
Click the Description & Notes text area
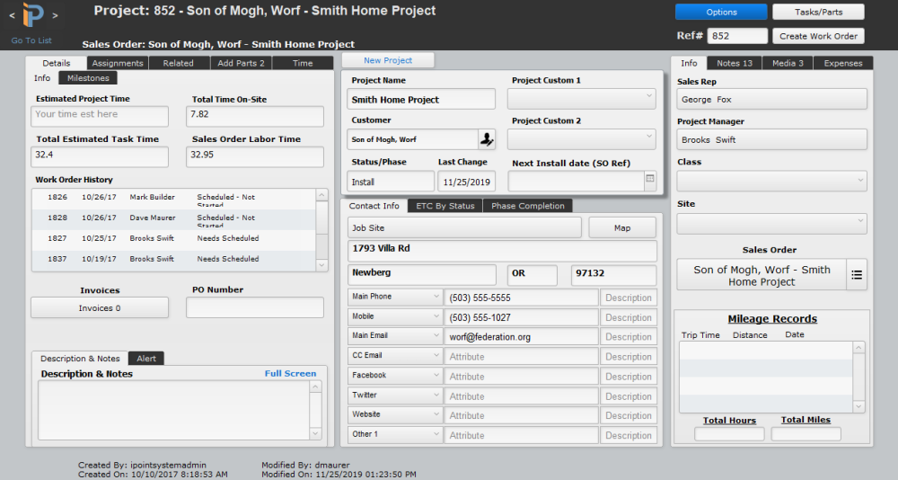174,411
